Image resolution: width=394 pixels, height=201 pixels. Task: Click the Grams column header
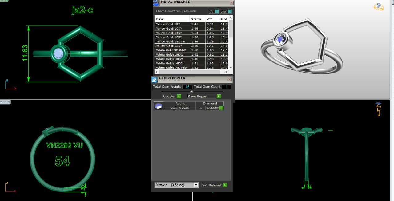197,19
